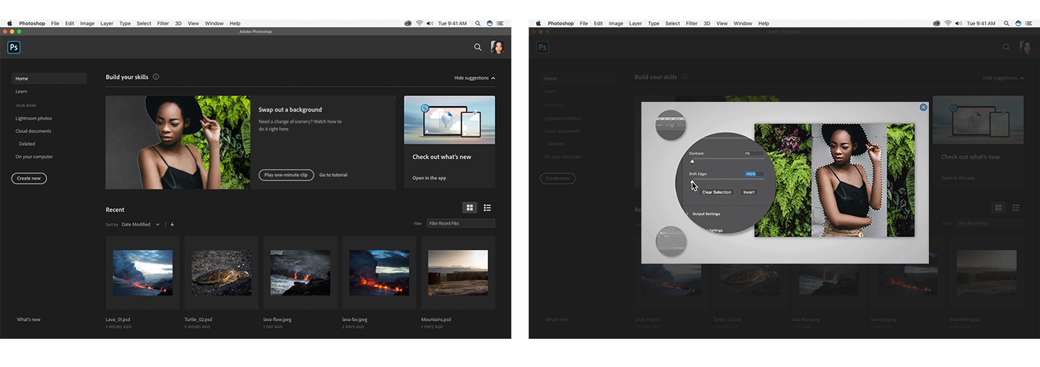Click the file name Turtle_02.psd
The height and width of the screenshot is (367, 1040).
[197, 319]
